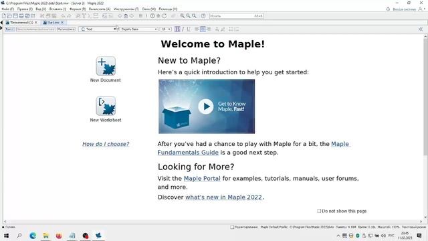The width and height of the screenshot is (428, 241).
Task: Open the 'How do I choose?' link
Action: (x=106, y=144)
